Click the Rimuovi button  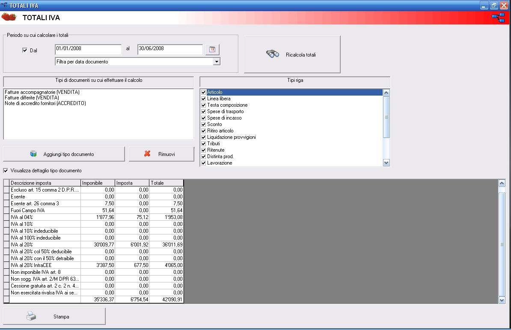pos(161,154)
